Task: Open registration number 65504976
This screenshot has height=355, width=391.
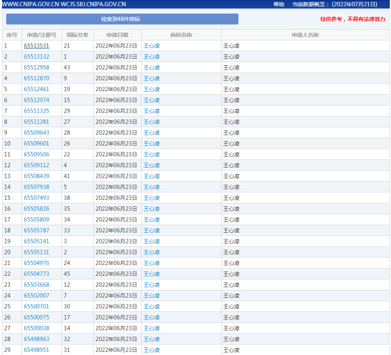Action: click(x=36, y=263)
